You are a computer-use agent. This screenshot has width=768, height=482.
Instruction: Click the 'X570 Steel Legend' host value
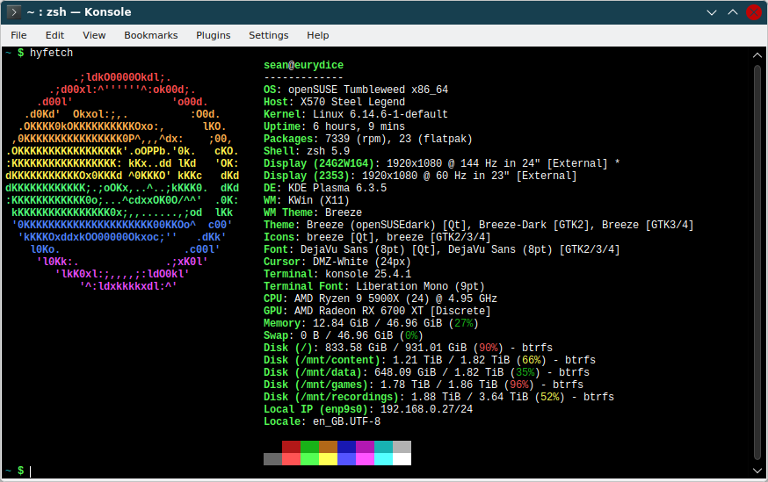coord(352,102)
